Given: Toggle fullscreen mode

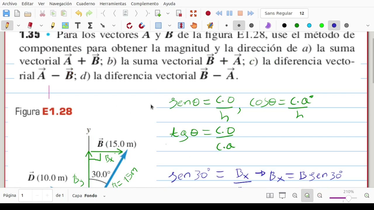Looking at the screenshot, I should click(x=193, y=13).
